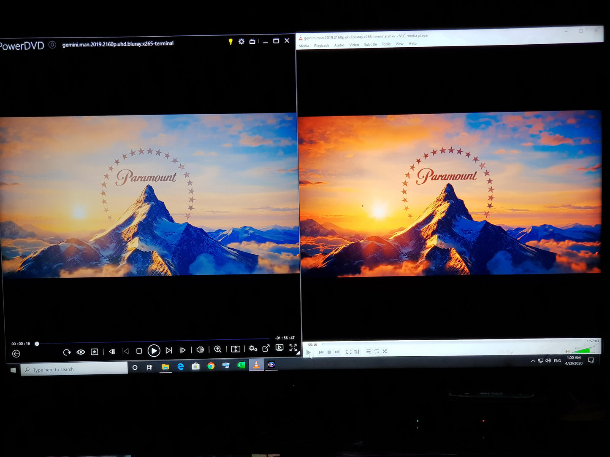The height and width of the screenshot is (457, 610).
Task: Adjust the VLC green volume slider
Action: (x=583, y=350)
